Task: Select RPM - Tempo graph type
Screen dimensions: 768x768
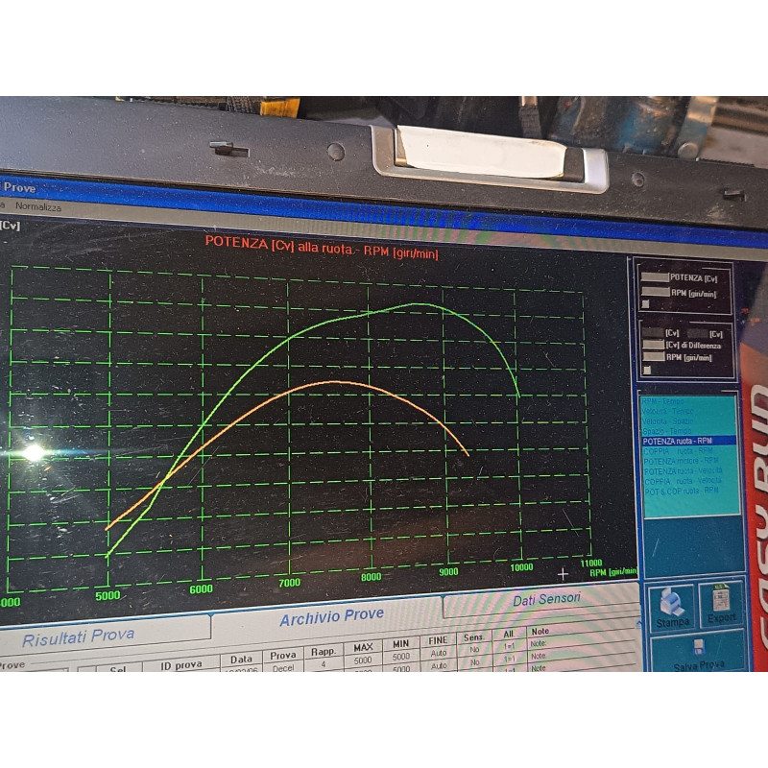Action: pyautogui.click(x=662, y=401)
